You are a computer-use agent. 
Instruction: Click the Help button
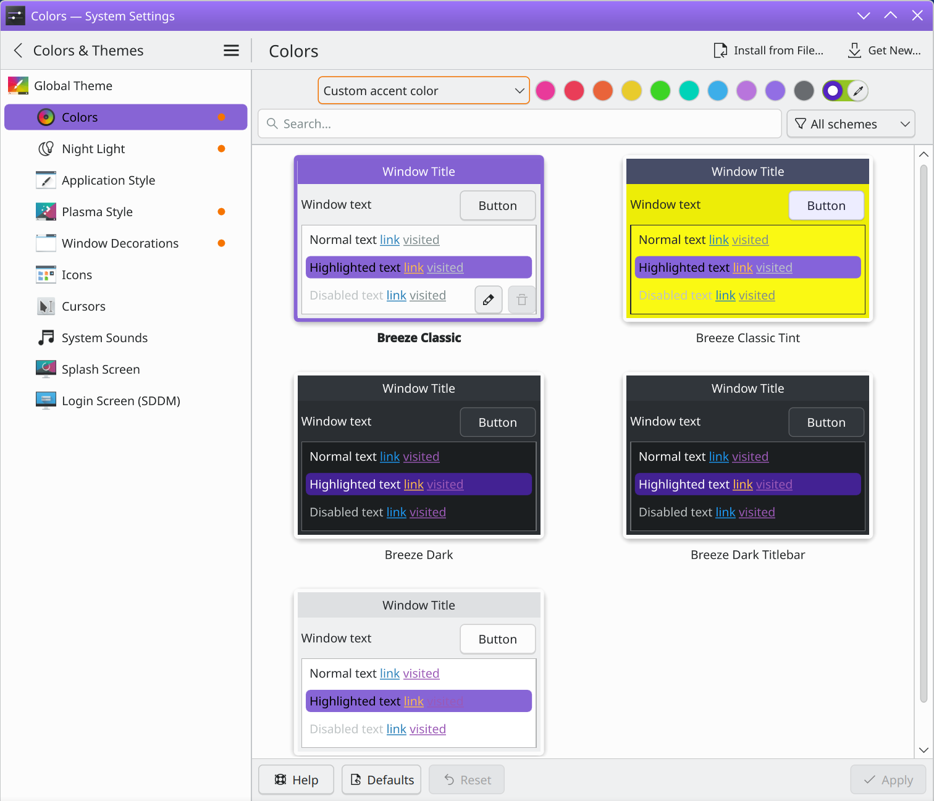pos(296,779)
